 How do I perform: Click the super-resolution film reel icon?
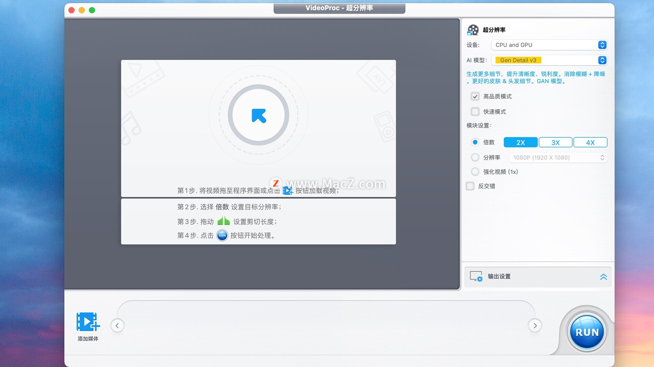tap(473, 30)
